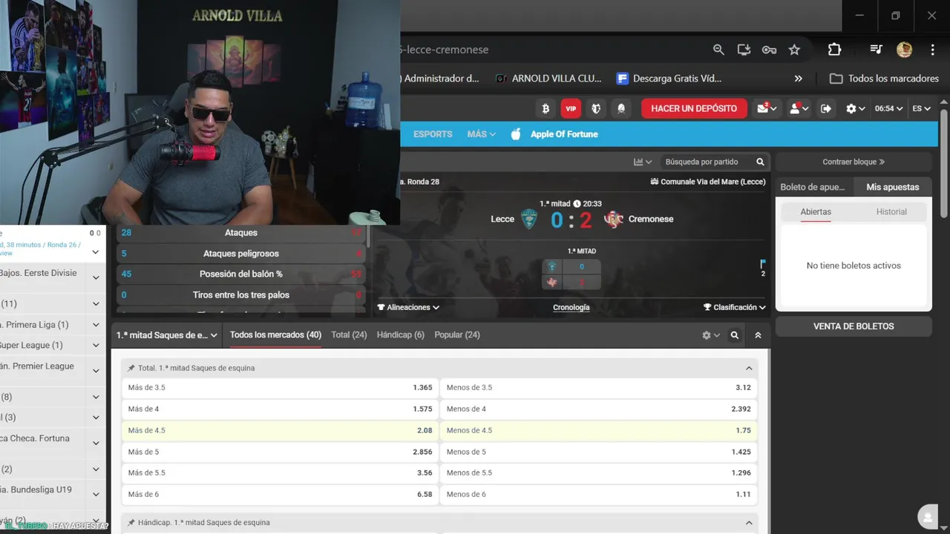Select the Historial sub-tab
Image resolution: width=950 pixels, height=534 pixels.
(891, 212)
